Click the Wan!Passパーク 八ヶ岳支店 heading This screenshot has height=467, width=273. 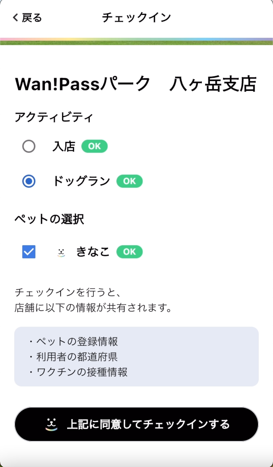click(x=136, y=84)
